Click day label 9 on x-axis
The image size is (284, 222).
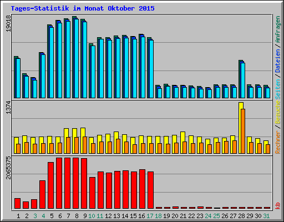click(85, 216)
